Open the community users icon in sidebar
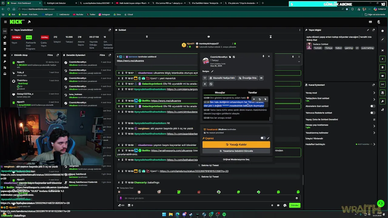The width and height of the screenshot is (388, 218). [x=5, y=68]
